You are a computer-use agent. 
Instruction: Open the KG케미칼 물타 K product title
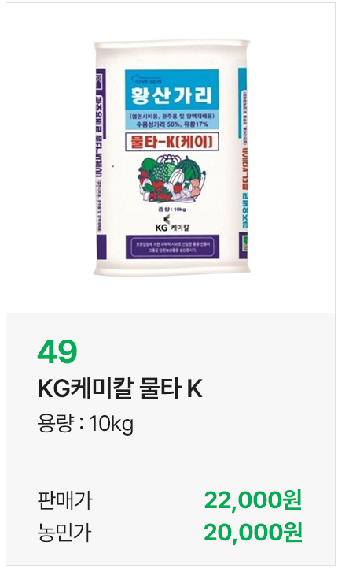(119, 389)
